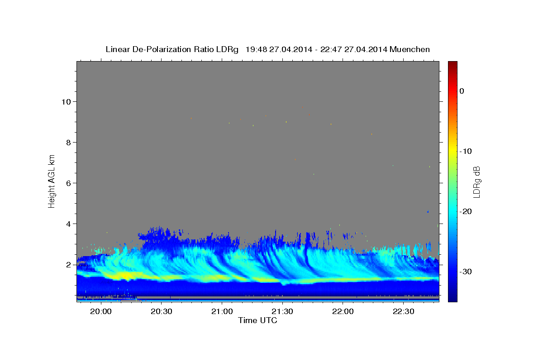
Task: Click the colorbar value "-20"
Action: pyautogui.click(x=466, y=211)
